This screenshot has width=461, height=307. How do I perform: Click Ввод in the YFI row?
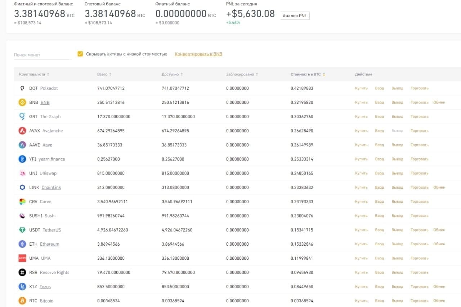(380, 159)
